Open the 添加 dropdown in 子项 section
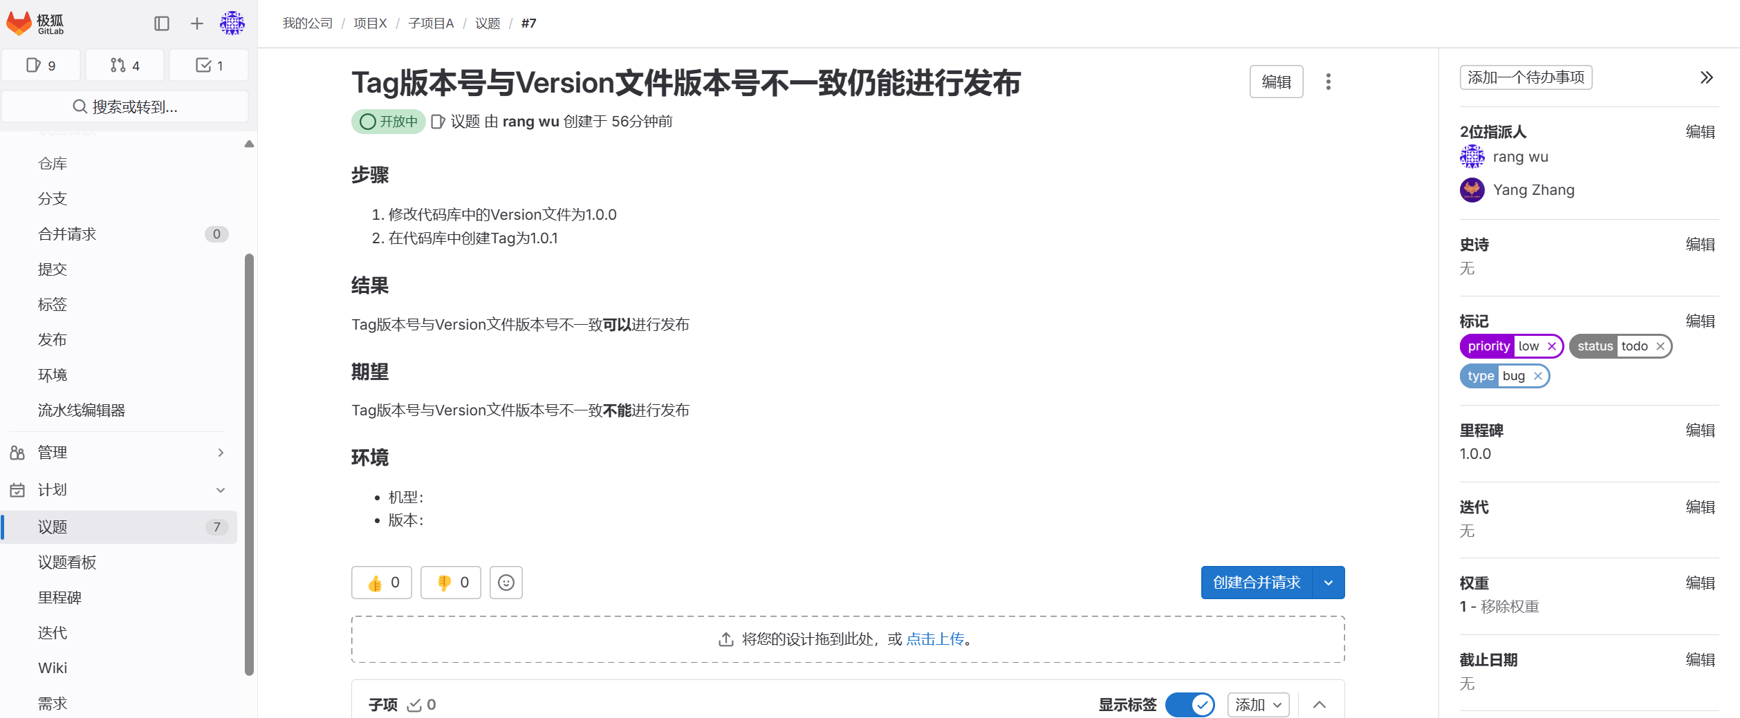This screenshot has height=718, width=1740. point(1258,705)
